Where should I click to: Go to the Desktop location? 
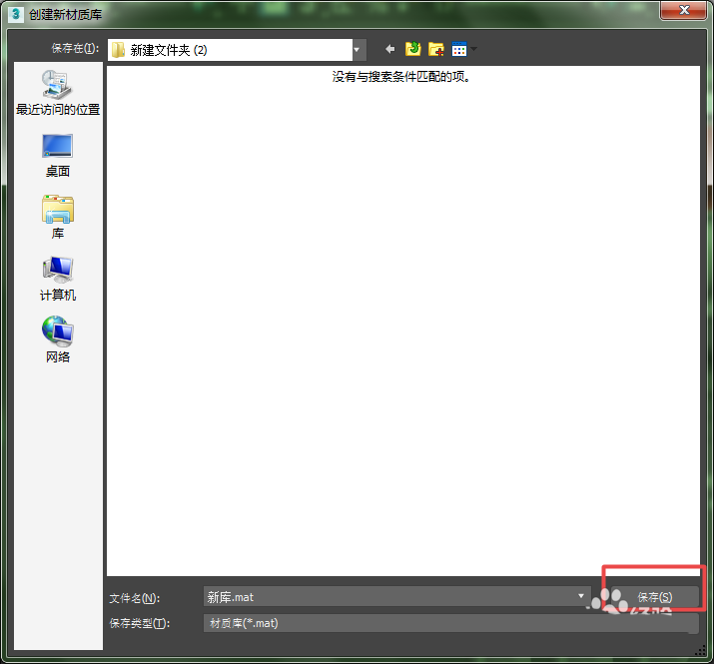[58, 156]
